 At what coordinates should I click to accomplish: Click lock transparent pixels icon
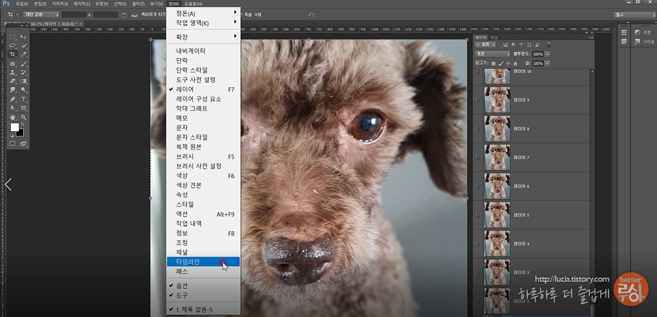click(x=493, y=63)
